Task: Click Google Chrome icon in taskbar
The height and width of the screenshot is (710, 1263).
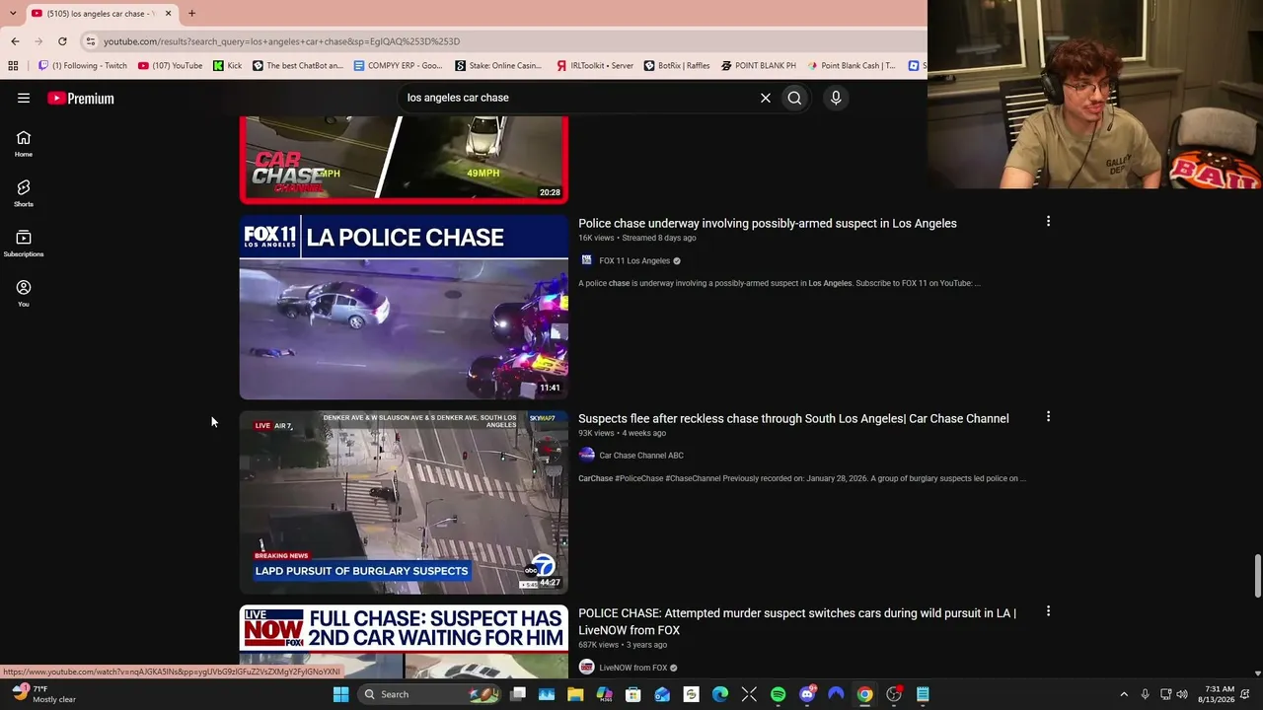Action: click(864, 694)
